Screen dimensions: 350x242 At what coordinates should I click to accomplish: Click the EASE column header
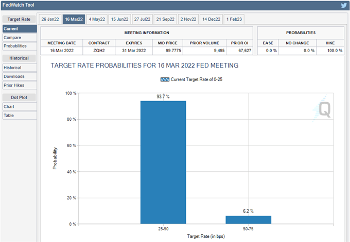268,43
